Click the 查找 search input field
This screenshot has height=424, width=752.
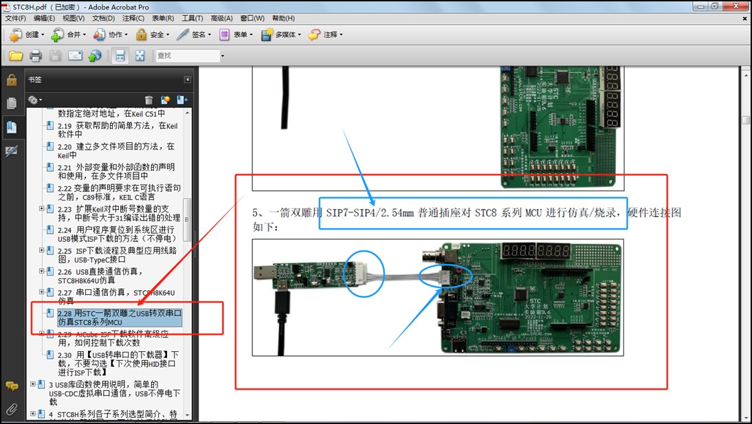point(188,56)
